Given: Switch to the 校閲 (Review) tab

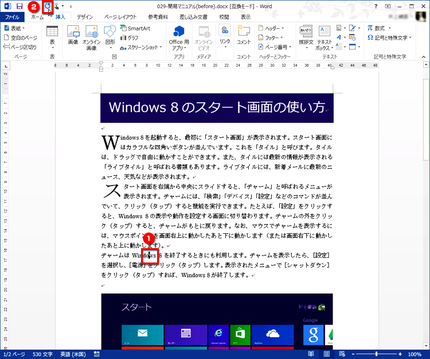Looking at the screenshot, I should coord(224,17).
